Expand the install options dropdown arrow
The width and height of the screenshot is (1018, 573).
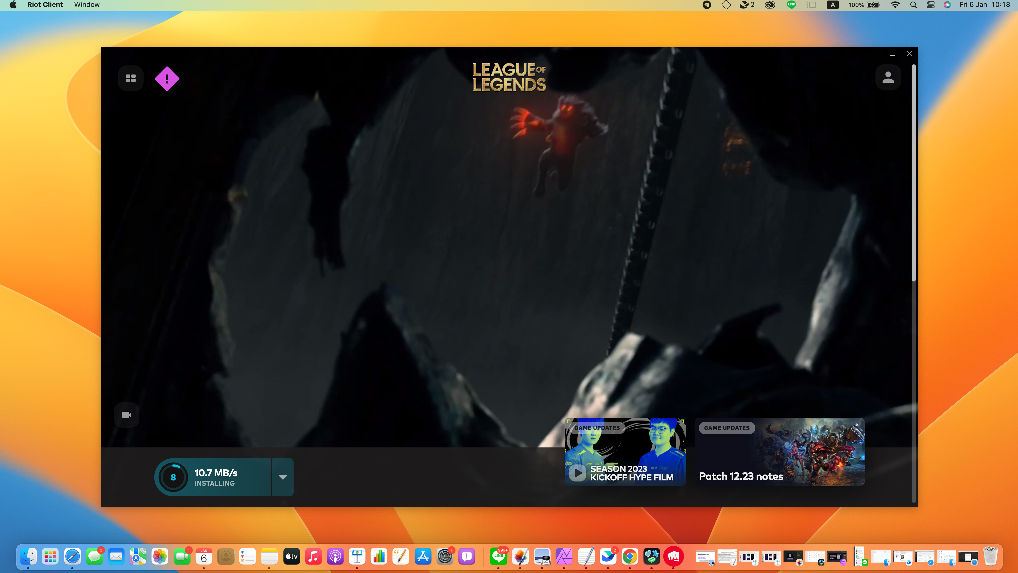pyautogui.click(x=283, y=477)
